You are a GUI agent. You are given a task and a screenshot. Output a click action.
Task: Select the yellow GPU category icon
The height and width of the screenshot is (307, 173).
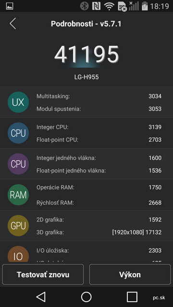(18, 225)
